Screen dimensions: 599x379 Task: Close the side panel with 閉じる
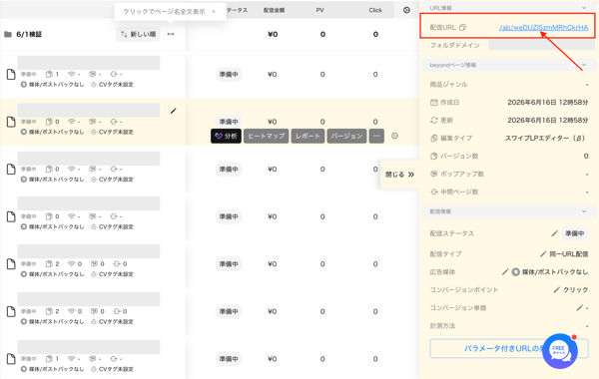pyautogui.click(x=399, y=175)
